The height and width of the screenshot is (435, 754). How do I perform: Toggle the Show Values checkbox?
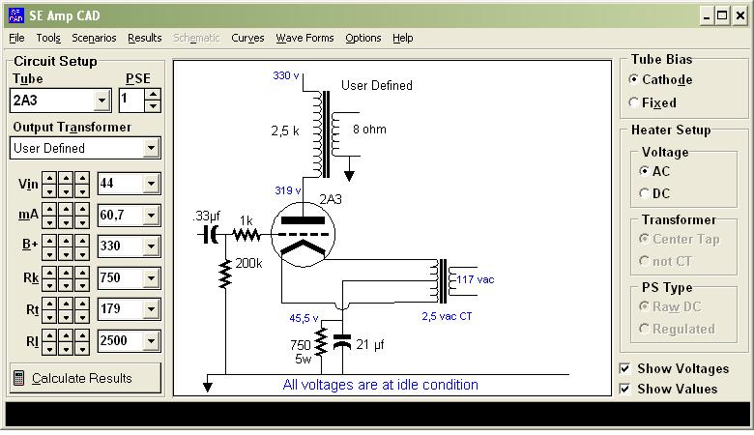(624, 389)
